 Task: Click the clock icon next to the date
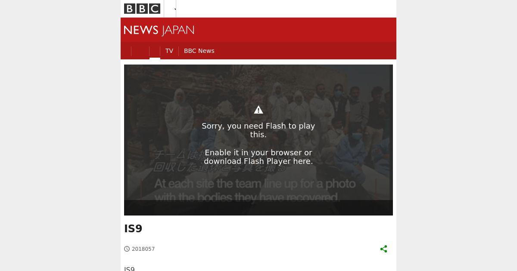coord(127,249)
